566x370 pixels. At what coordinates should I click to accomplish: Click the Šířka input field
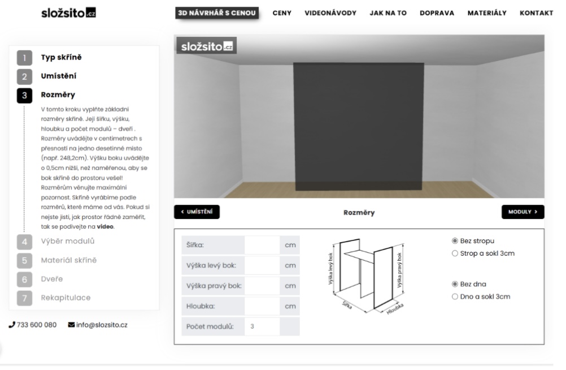pos(262,246)
